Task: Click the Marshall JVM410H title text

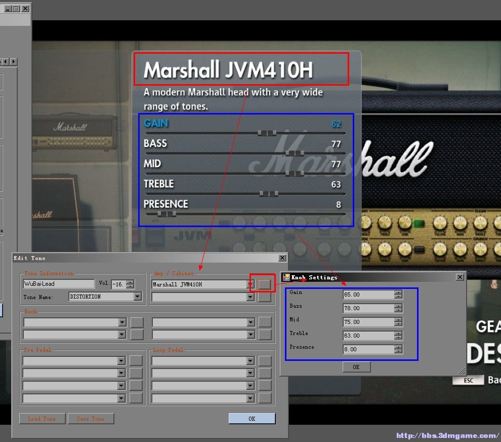Action: coord(228,70)
